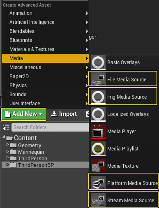
Task: Choose Platform Media Source text
Action: tap(132, 183)
